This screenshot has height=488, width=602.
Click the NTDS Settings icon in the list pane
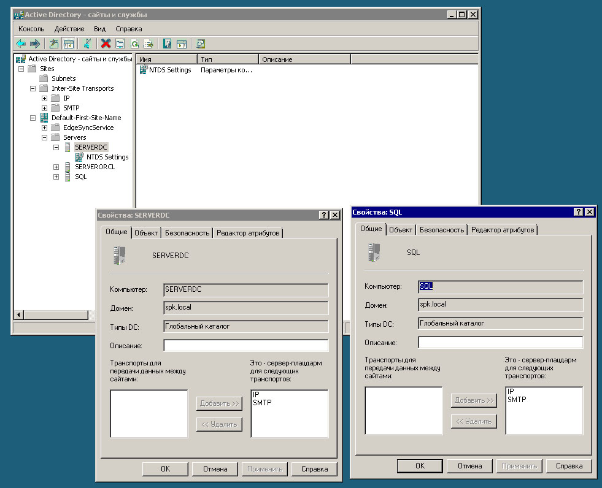[x=144, y=70]
